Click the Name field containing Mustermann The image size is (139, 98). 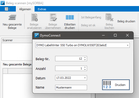(x=71, y=87)
